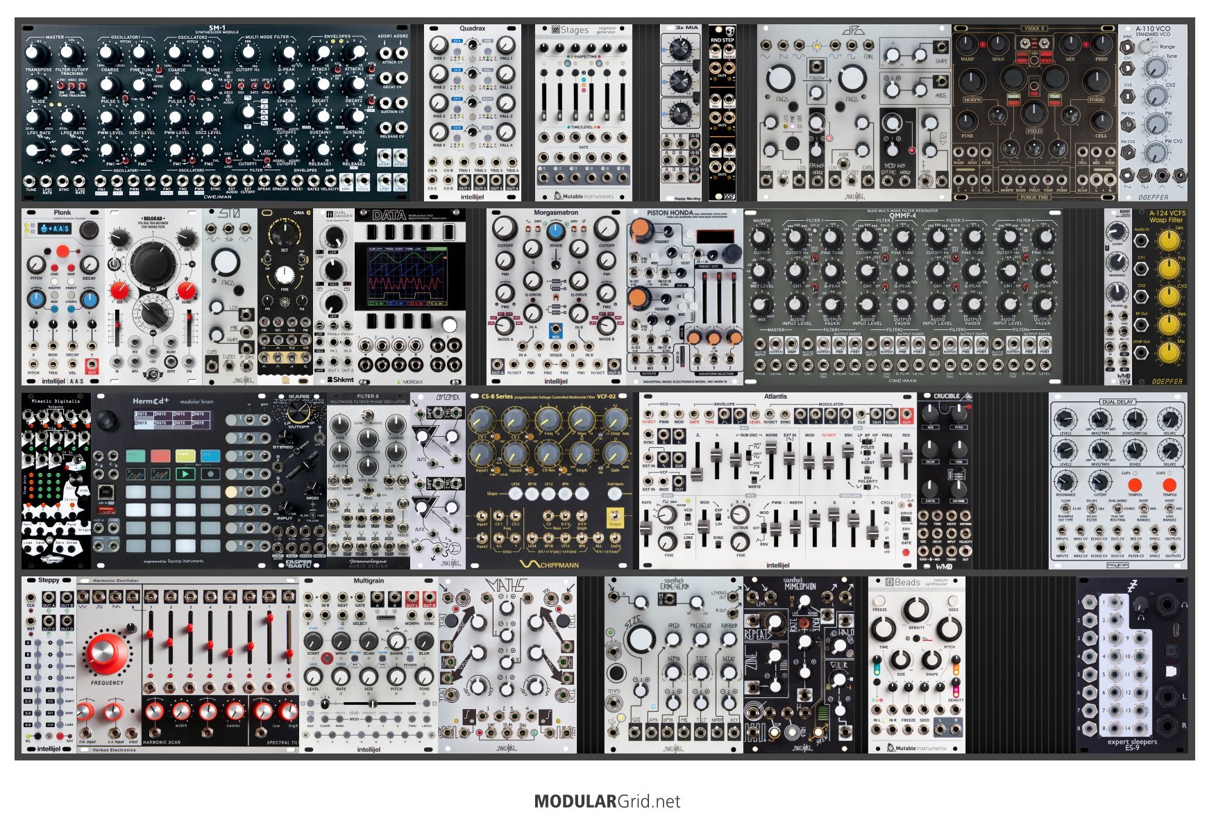Image resolution: width=1216 pixels, height=816 pixels.
Task: Turn the Multigrain START knob
Action: tap(313, 640)
